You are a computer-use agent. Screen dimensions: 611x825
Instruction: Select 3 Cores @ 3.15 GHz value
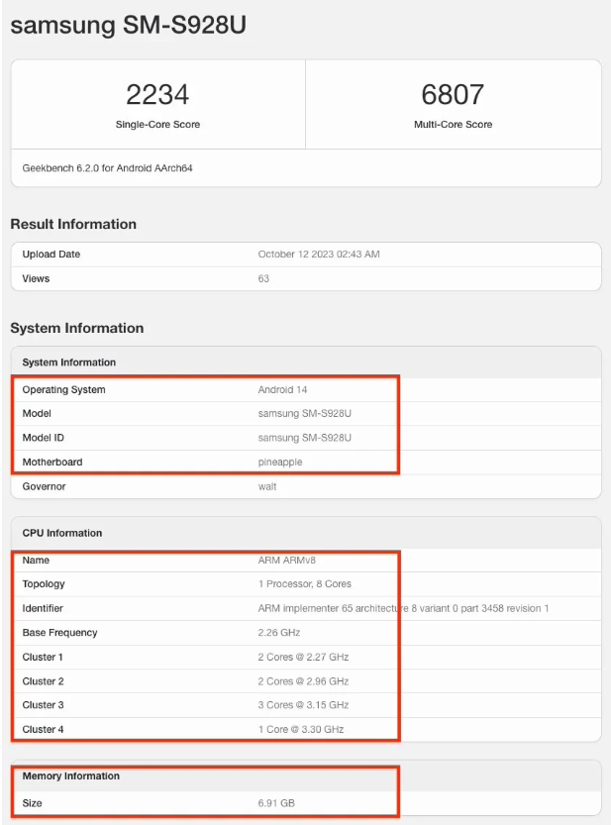[304, 705]
